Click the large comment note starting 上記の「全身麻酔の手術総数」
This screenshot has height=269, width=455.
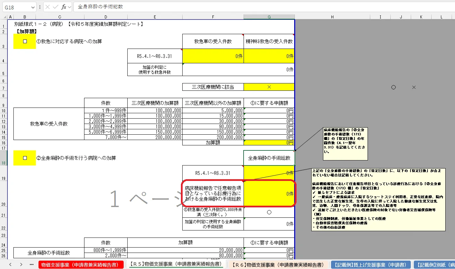[378, 199]
